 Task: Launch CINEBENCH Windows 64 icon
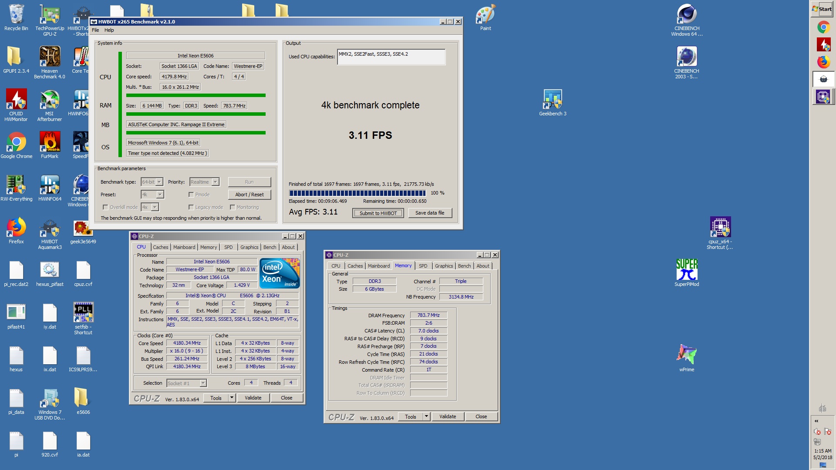[x=687, y=20]
